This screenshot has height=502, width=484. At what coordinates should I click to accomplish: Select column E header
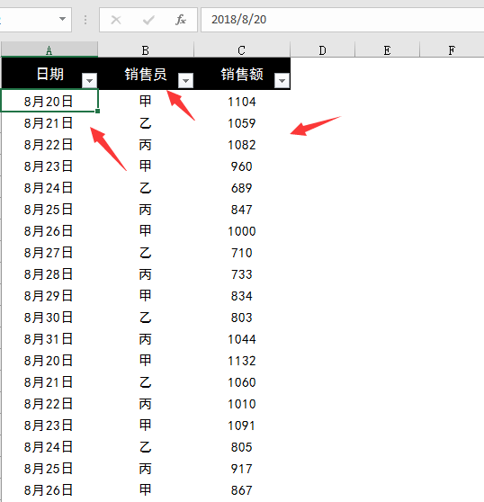(x=388, y=49)
